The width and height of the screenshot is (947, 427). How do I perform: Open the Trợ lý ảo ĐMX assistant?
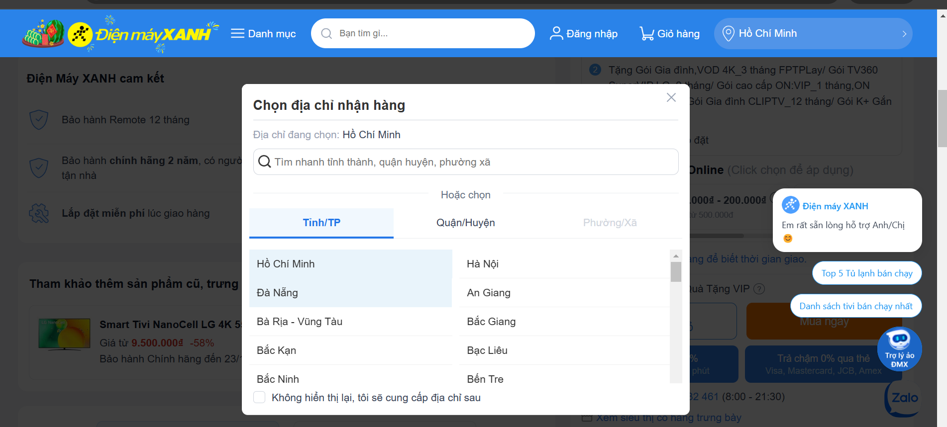[899, 349]
